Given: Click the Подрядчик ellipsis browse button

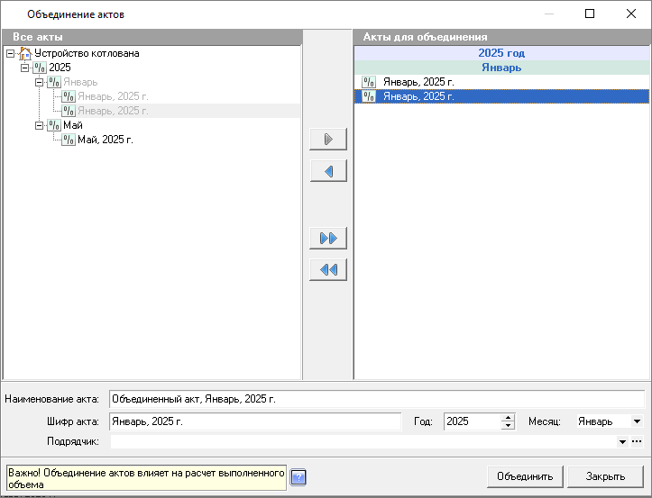Looking at the screenshot, I should 637,441.
